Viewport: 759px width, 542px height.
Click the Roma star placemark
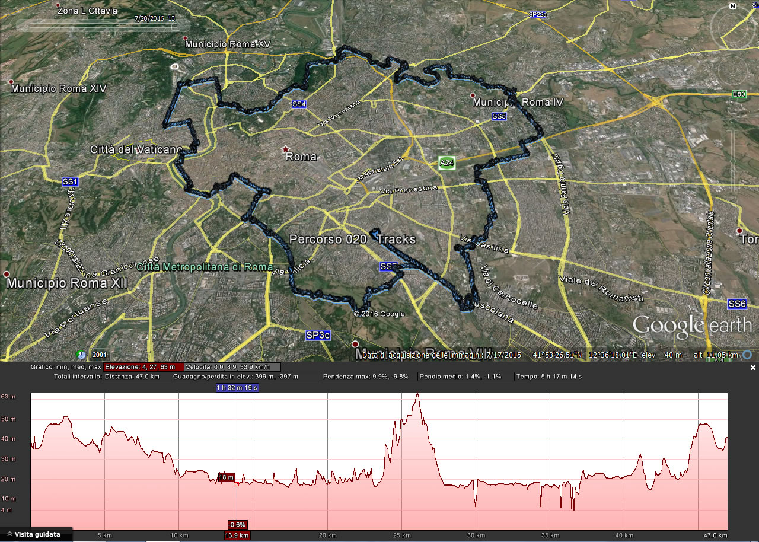(286, 149)
